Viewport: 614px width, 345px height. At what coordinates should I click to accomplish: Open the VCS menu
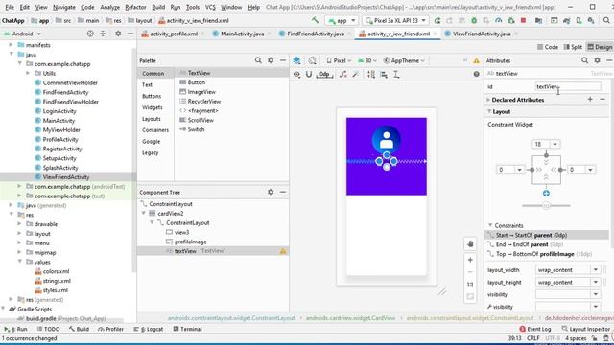point(210,7)
